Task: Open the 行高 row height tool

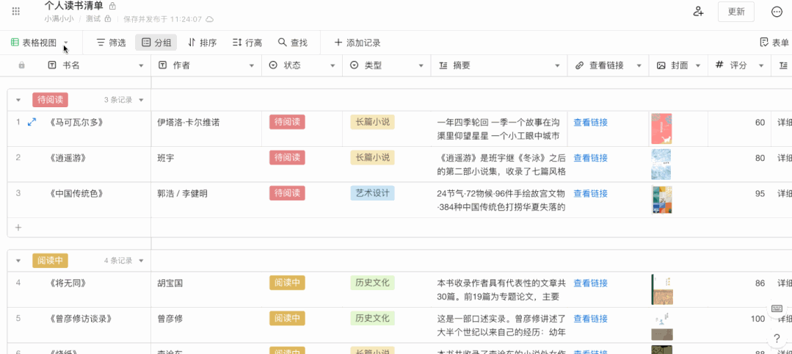Action: pyautogui.click(x=247, y=43)
